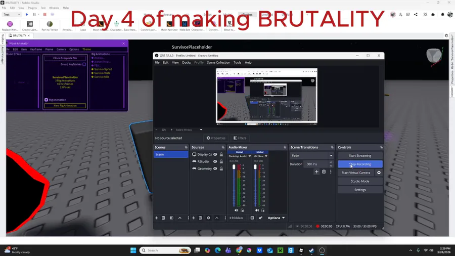Open Mic/Aux channel dropdown
Screen dimensions: 455x256
pos(266,156)
